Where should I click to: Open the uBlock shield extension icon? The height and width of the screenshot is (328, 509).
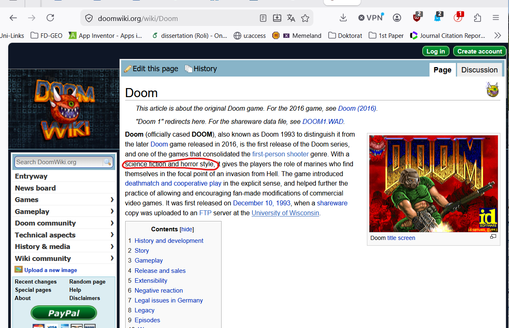pyautogui.click(x=418, y=17)
